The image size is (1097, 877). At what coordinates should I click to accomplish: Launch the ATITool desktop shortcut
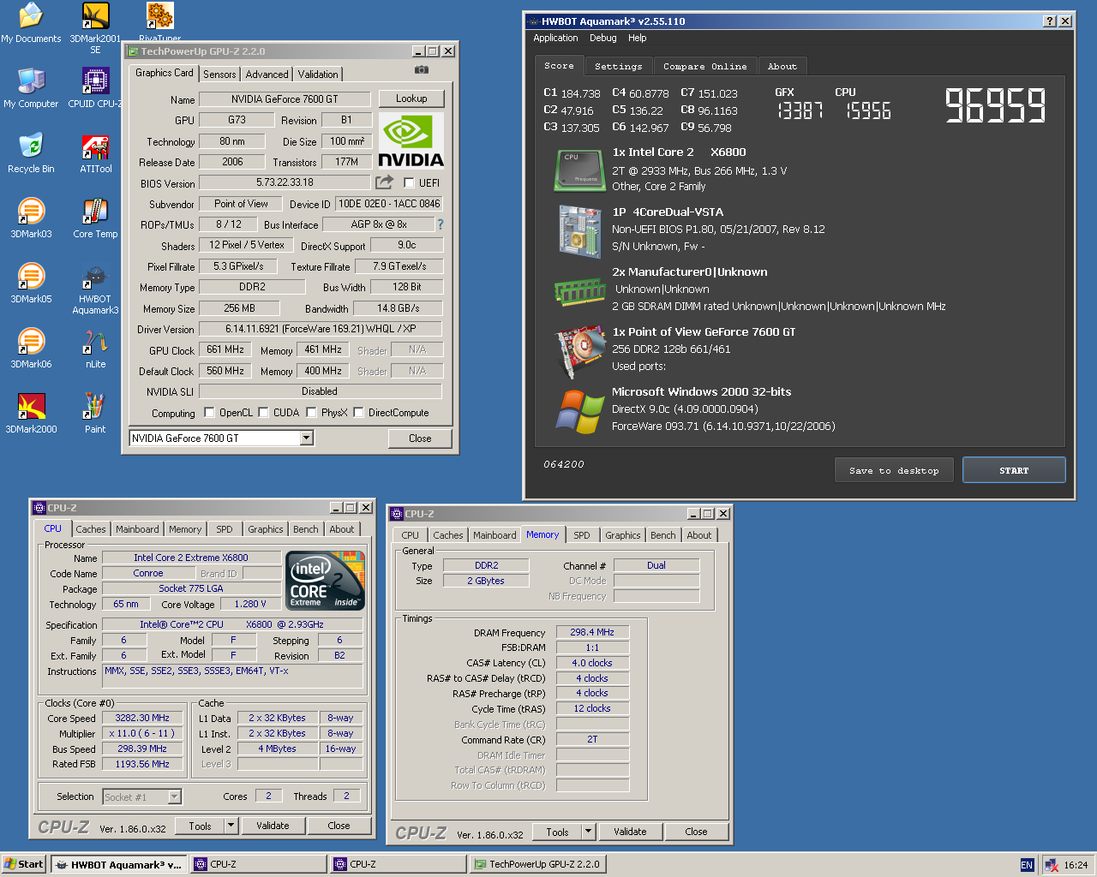[x=95, y=153]
